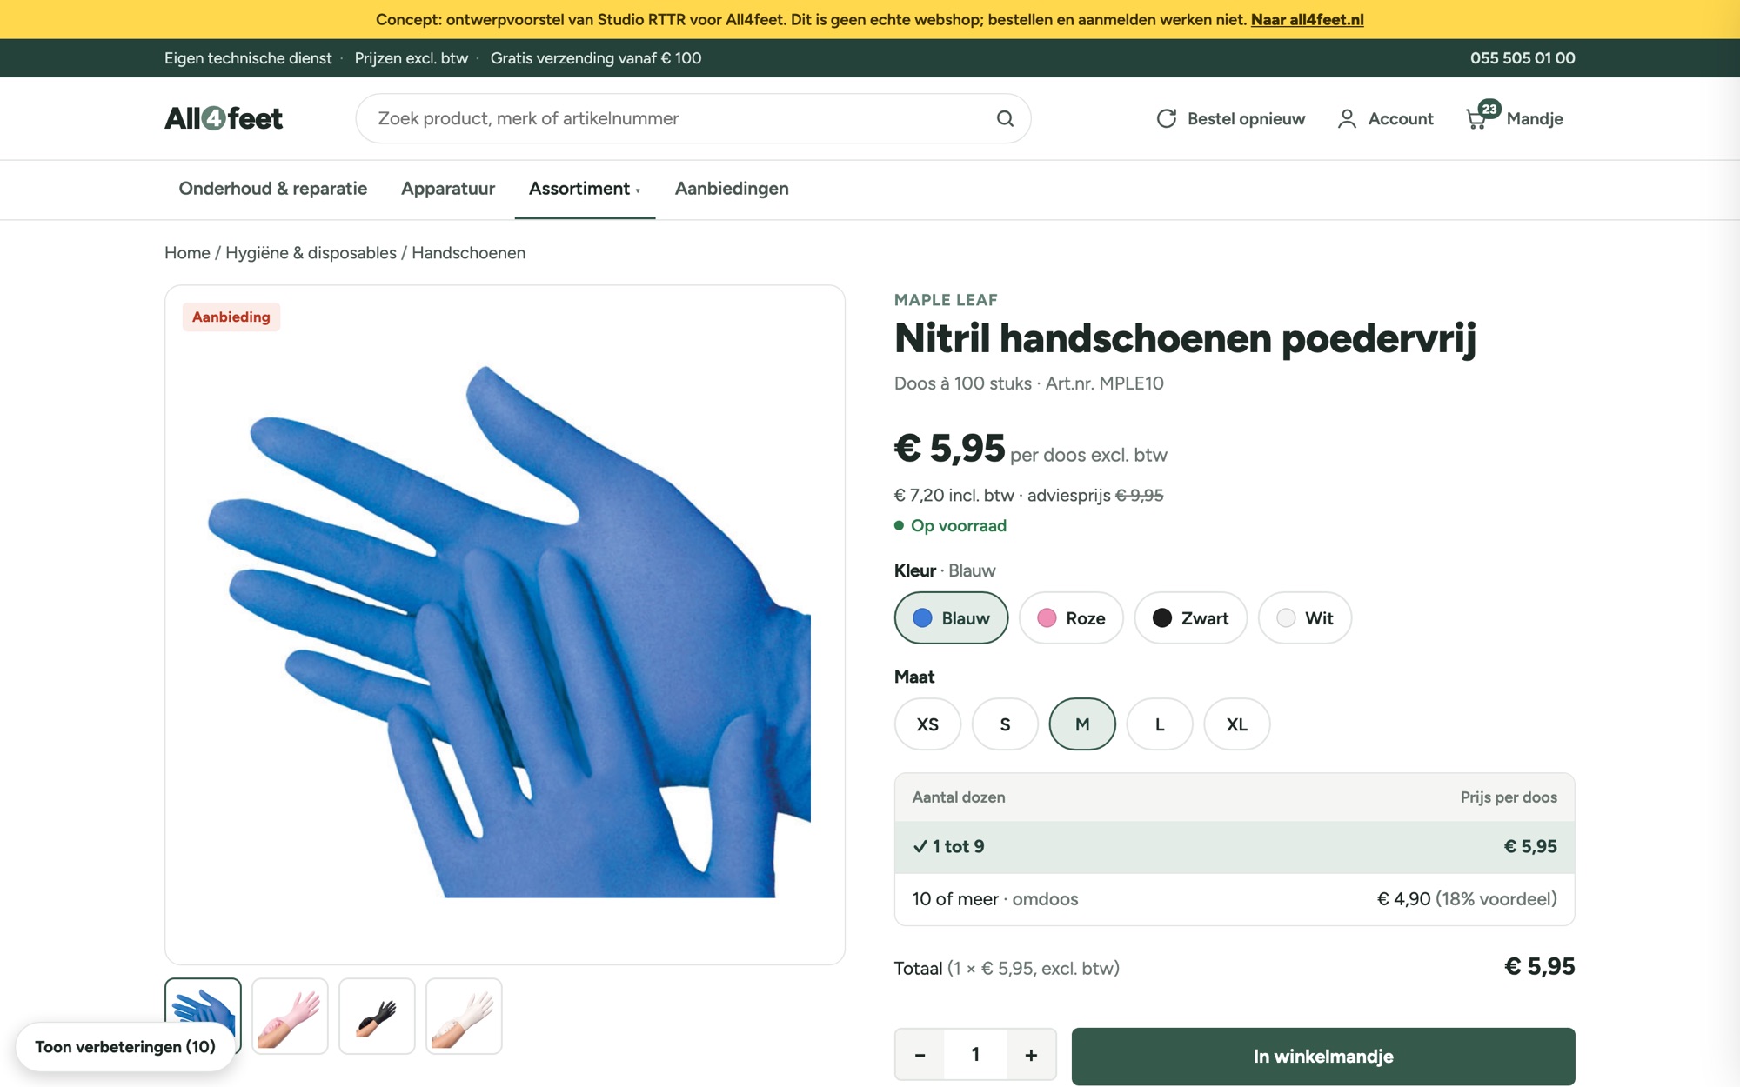Select the Roze color option
This screenshot has width=1740, height=1087.
pyautogui.click(x=1071, y=617)
